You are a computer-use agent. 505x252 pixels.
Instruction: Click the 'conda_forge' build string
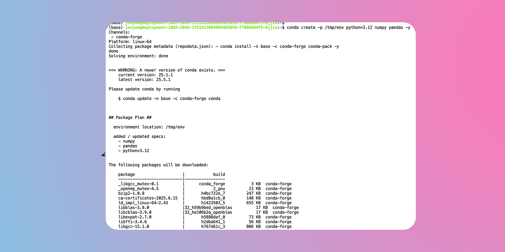pos(212,184)
